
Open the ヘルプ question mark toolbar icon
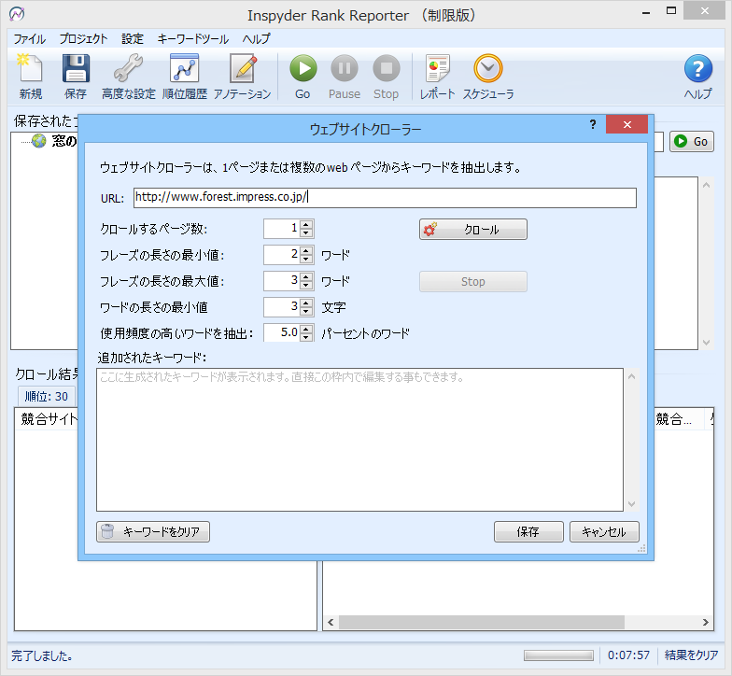(698, 77)
